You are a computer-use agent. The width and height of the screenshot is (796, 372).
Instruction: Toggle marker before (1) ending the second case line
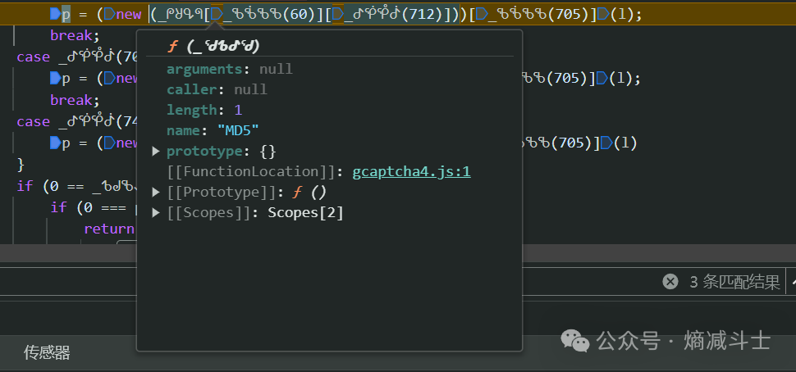click(x=601, y=79)
